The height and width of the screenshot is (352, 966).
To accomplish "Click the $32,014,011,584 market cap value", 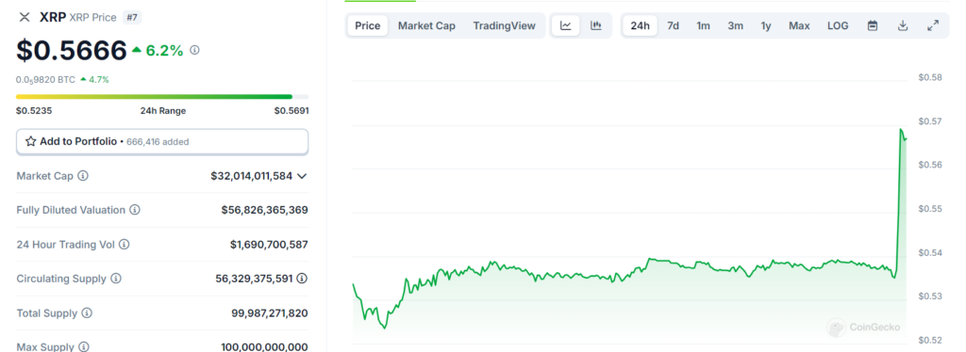I will pyautogui.click(x=251, y=176).
